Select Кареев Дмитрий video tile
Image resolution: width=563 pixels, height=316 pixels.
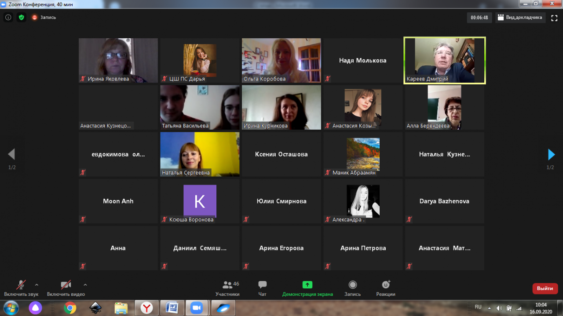445,60
